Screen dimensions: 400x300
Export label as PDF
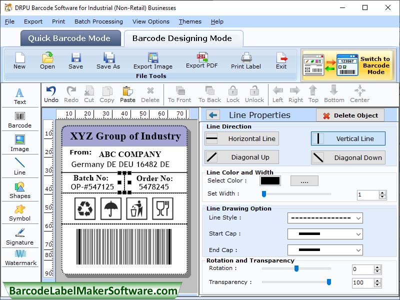coord(202,60)
